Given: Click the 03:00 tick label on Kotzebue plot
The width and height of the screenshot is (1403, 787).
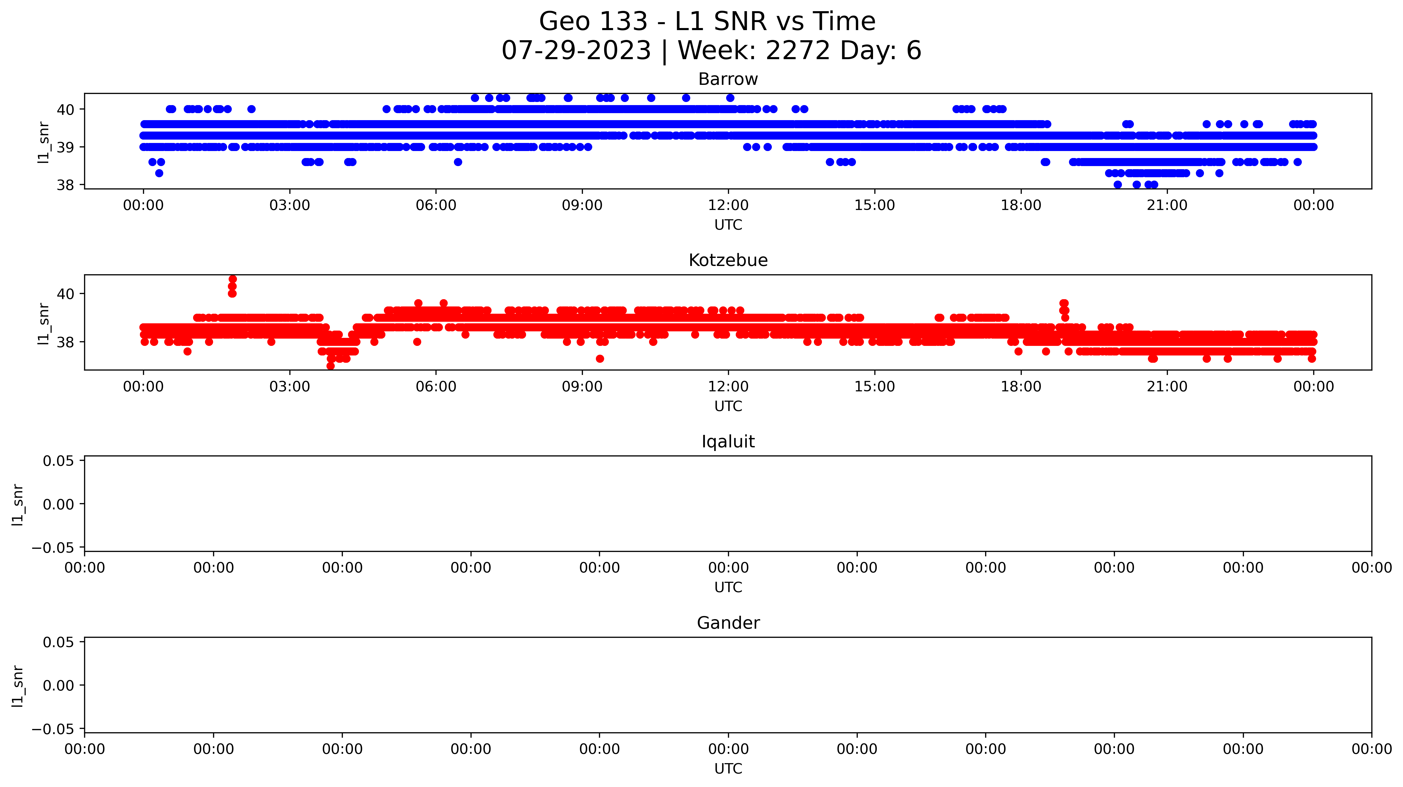Looking at the screenshot, I should pos(290,387).
